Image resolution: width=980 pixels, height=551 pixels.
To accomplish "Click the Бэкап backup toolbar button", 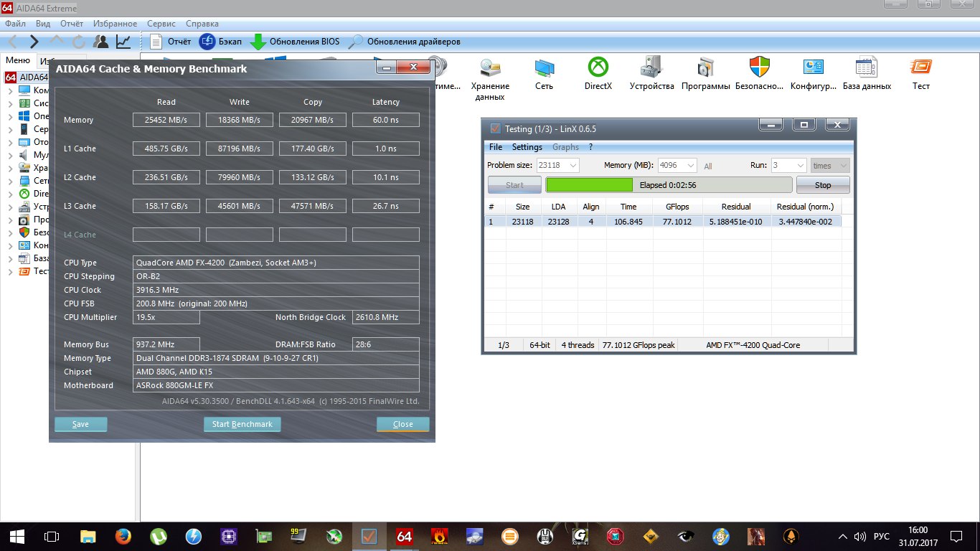I will (x=220, y=42).
